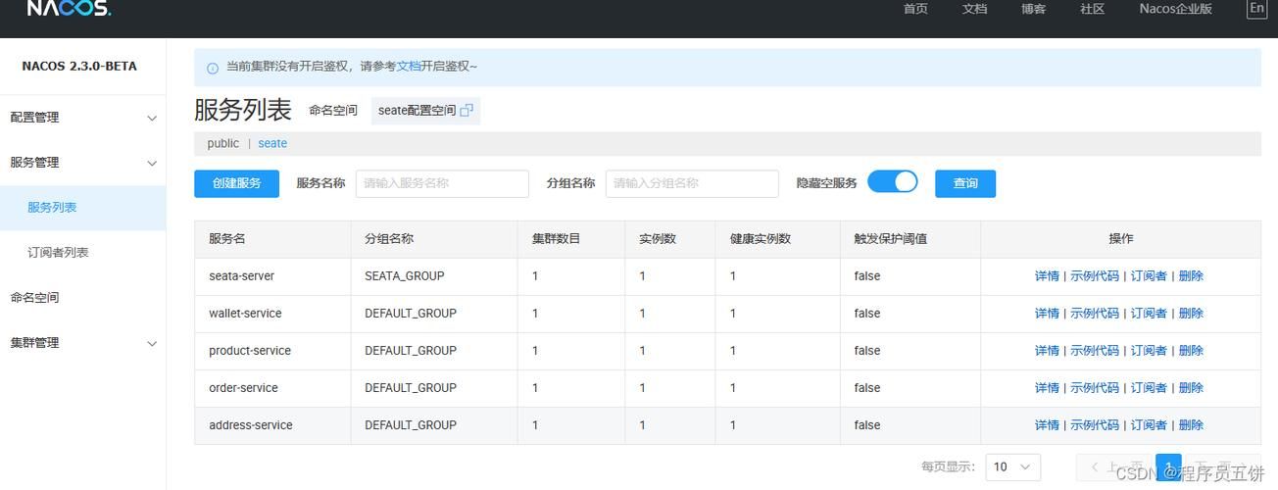This screenshot has height=490, width=1278.
Task: Click the 查询 button
Action: (x=965, y=183)
